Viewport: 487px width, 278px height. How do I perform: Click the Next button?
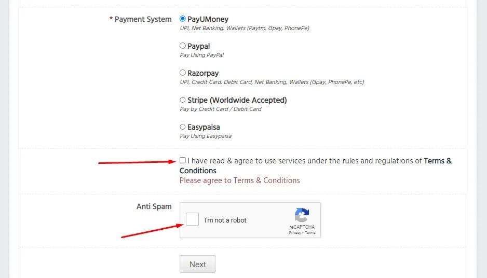(x=197, y=264)
